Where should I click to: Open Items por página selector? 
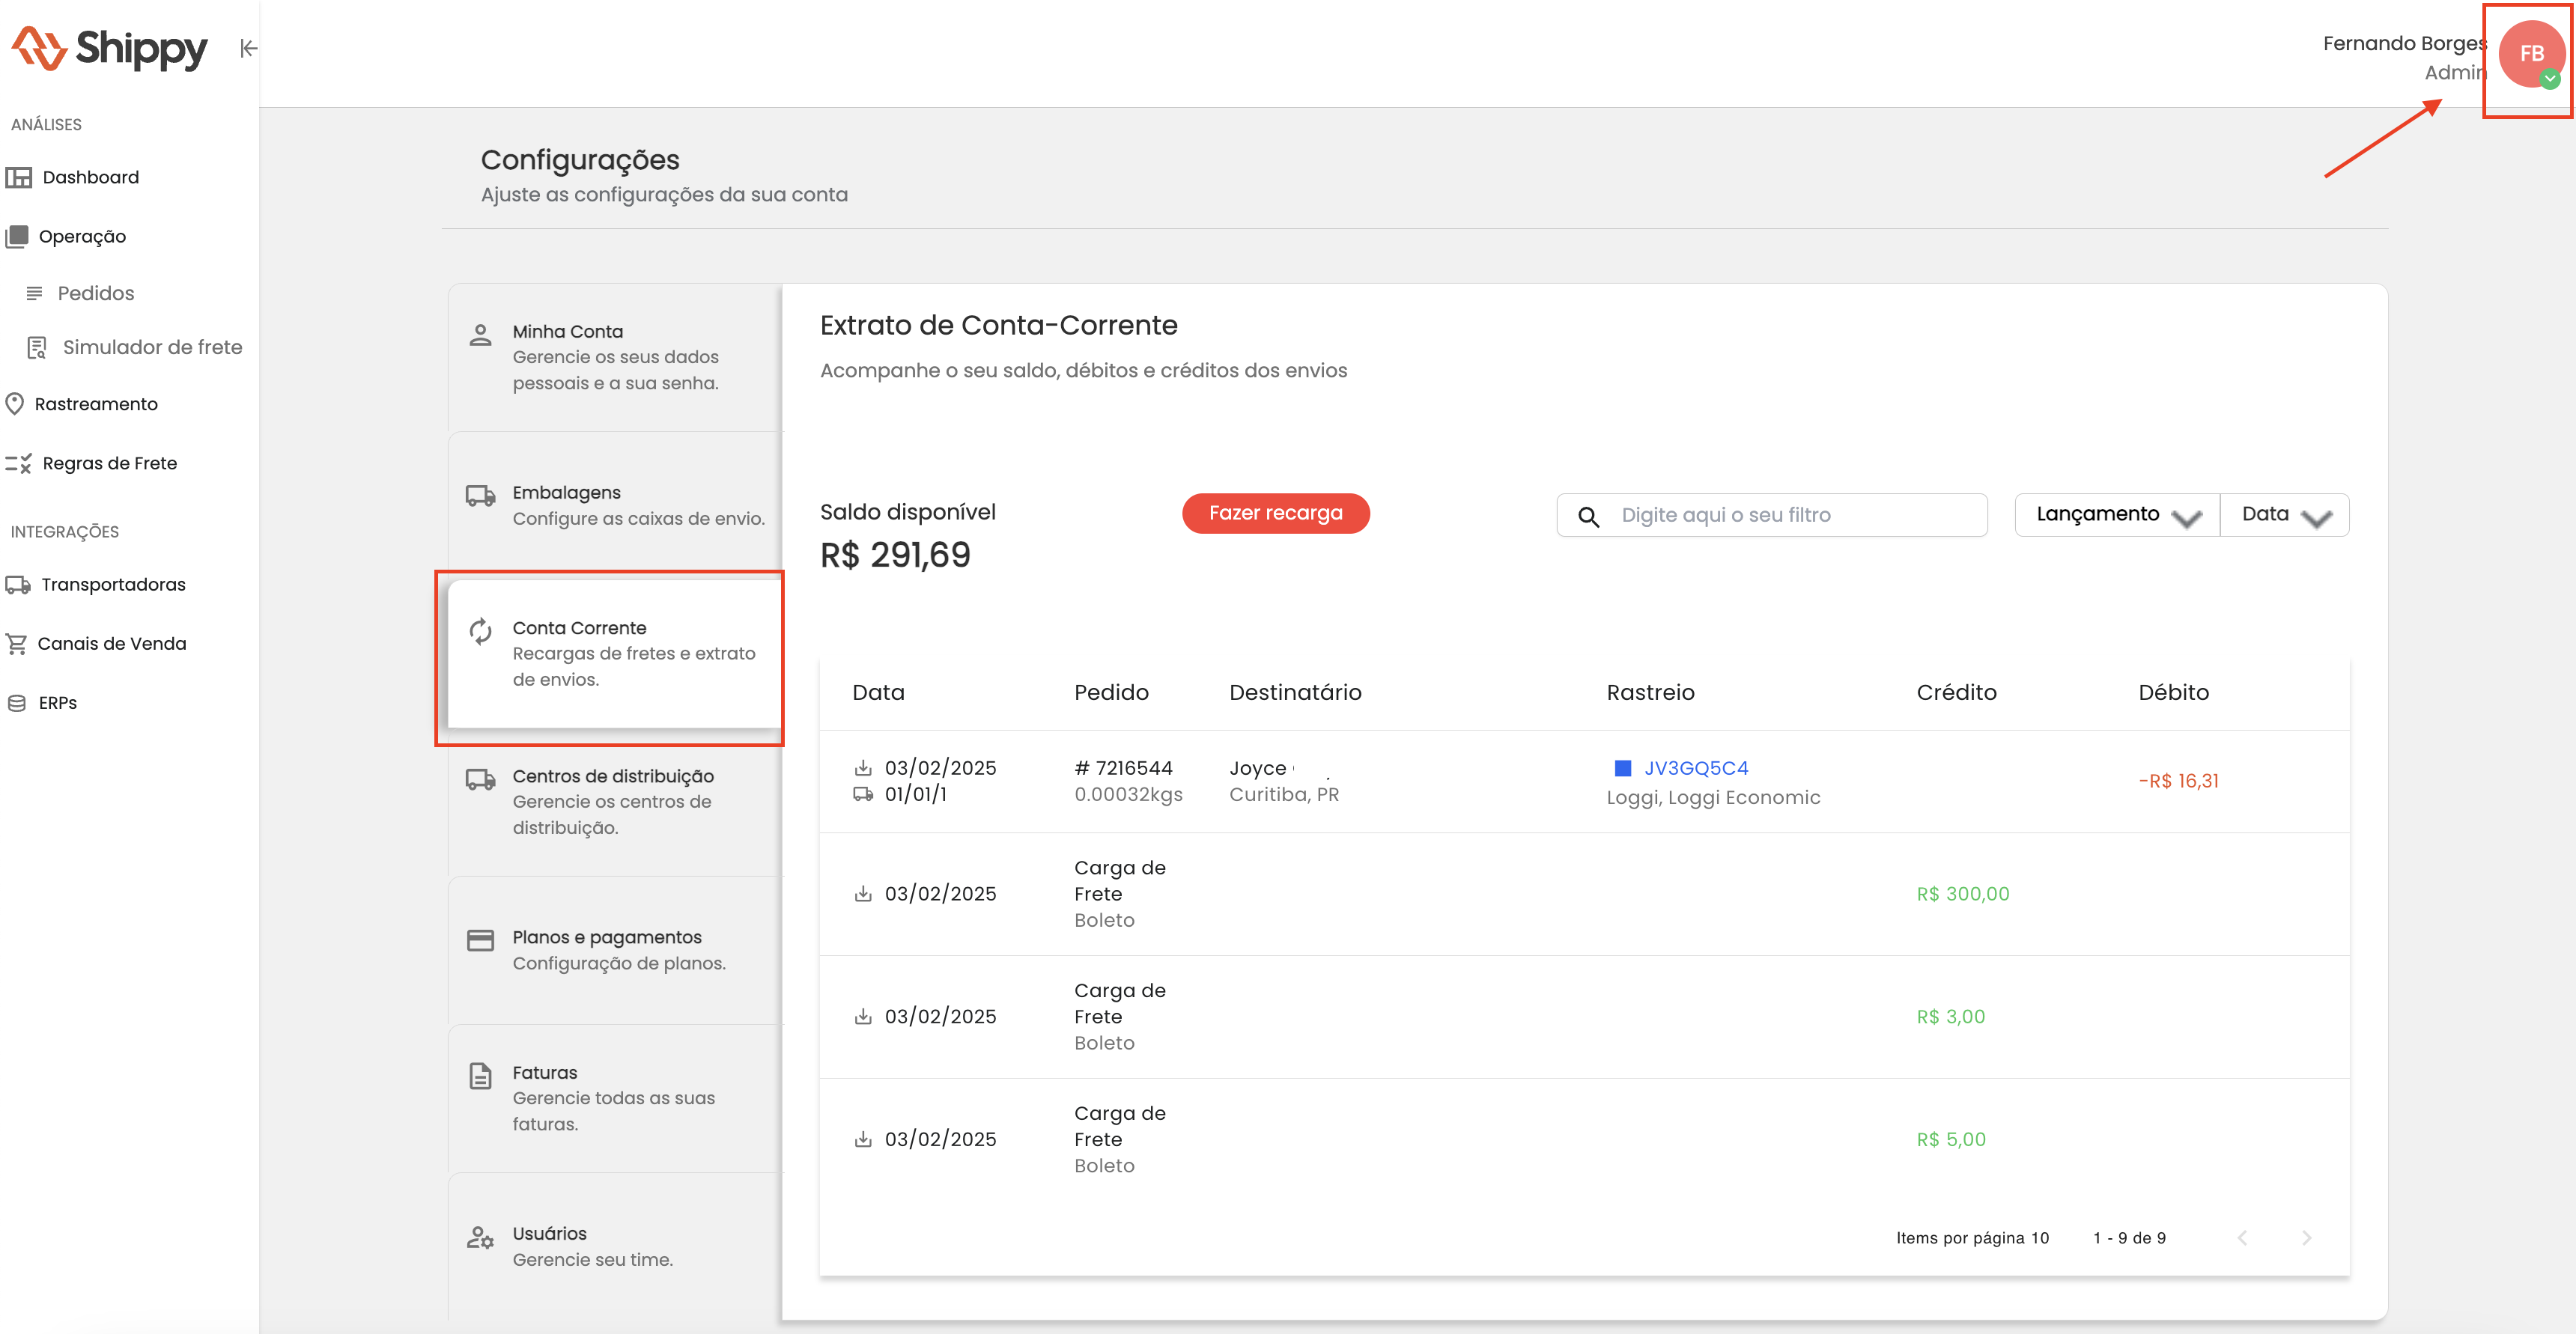pyautogui.click(x=2039, y=1238)
